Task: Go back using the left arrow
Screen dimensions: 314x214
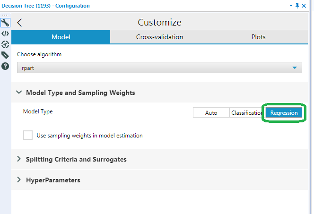Action: click(19, 23)
